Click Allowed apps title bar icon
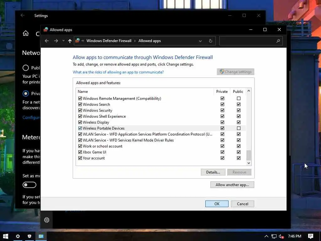The image size is (321, 241). (46, 29)
